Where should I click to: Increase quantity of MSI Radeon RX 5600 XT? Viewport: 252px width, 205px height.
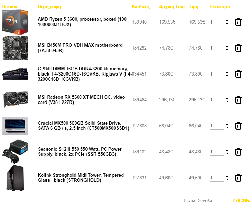[227, 98]
